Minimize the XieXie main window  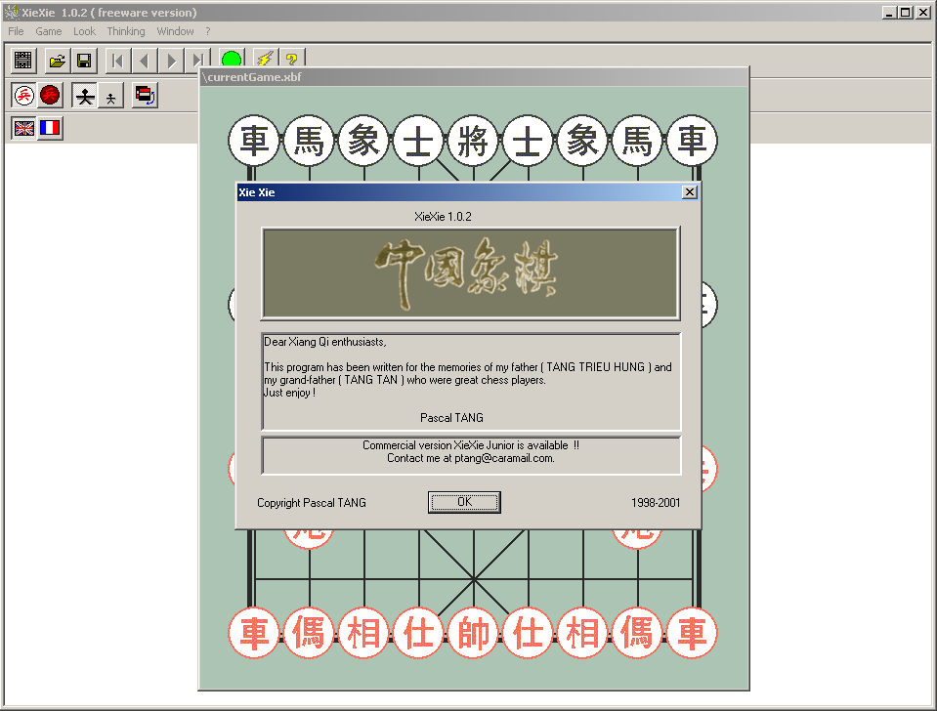(889, 13)
